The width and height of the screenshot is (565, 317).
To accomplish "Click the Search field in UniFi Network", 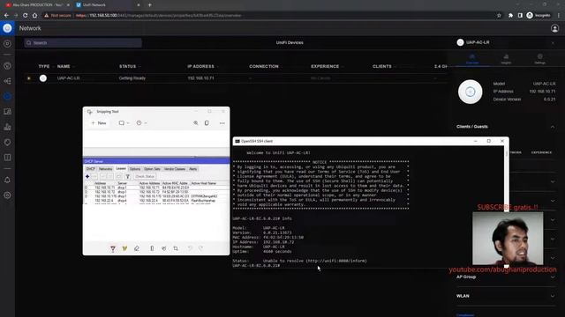I will (83, 43).
